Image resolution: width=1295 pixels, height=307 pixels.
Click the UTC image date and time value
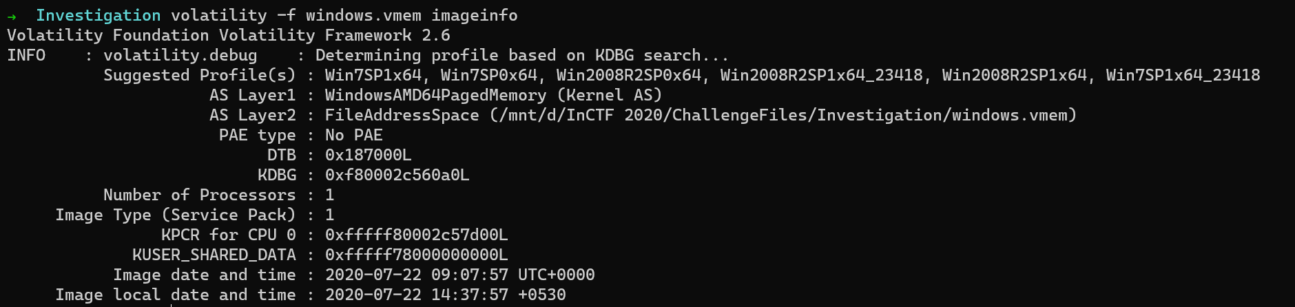[459, 275]
